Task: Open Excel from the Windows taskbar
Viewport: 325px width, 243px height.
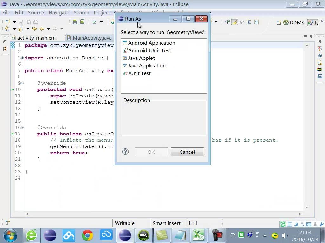Action: click(x=199, y=235)
